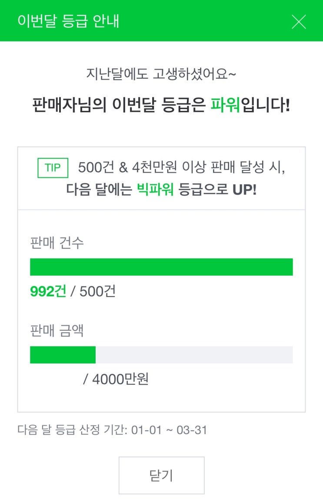The image size is (323, 499).
Task: Click the gray unfilled 판매 금액 bar section
Action: click(x=194, y=355)
